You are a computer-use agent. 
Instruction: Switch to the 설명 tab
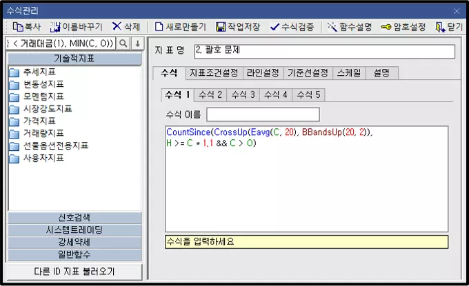coord(382,73)
